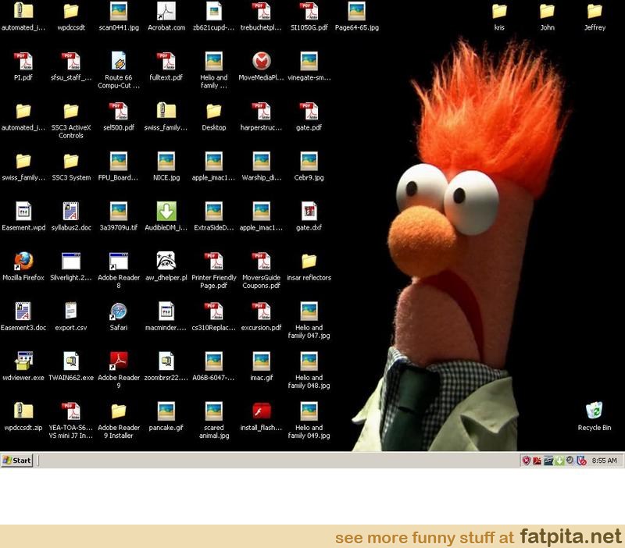Select the Recycle Bin icon
The image size is (625, 548).
(x=595, y=411)
